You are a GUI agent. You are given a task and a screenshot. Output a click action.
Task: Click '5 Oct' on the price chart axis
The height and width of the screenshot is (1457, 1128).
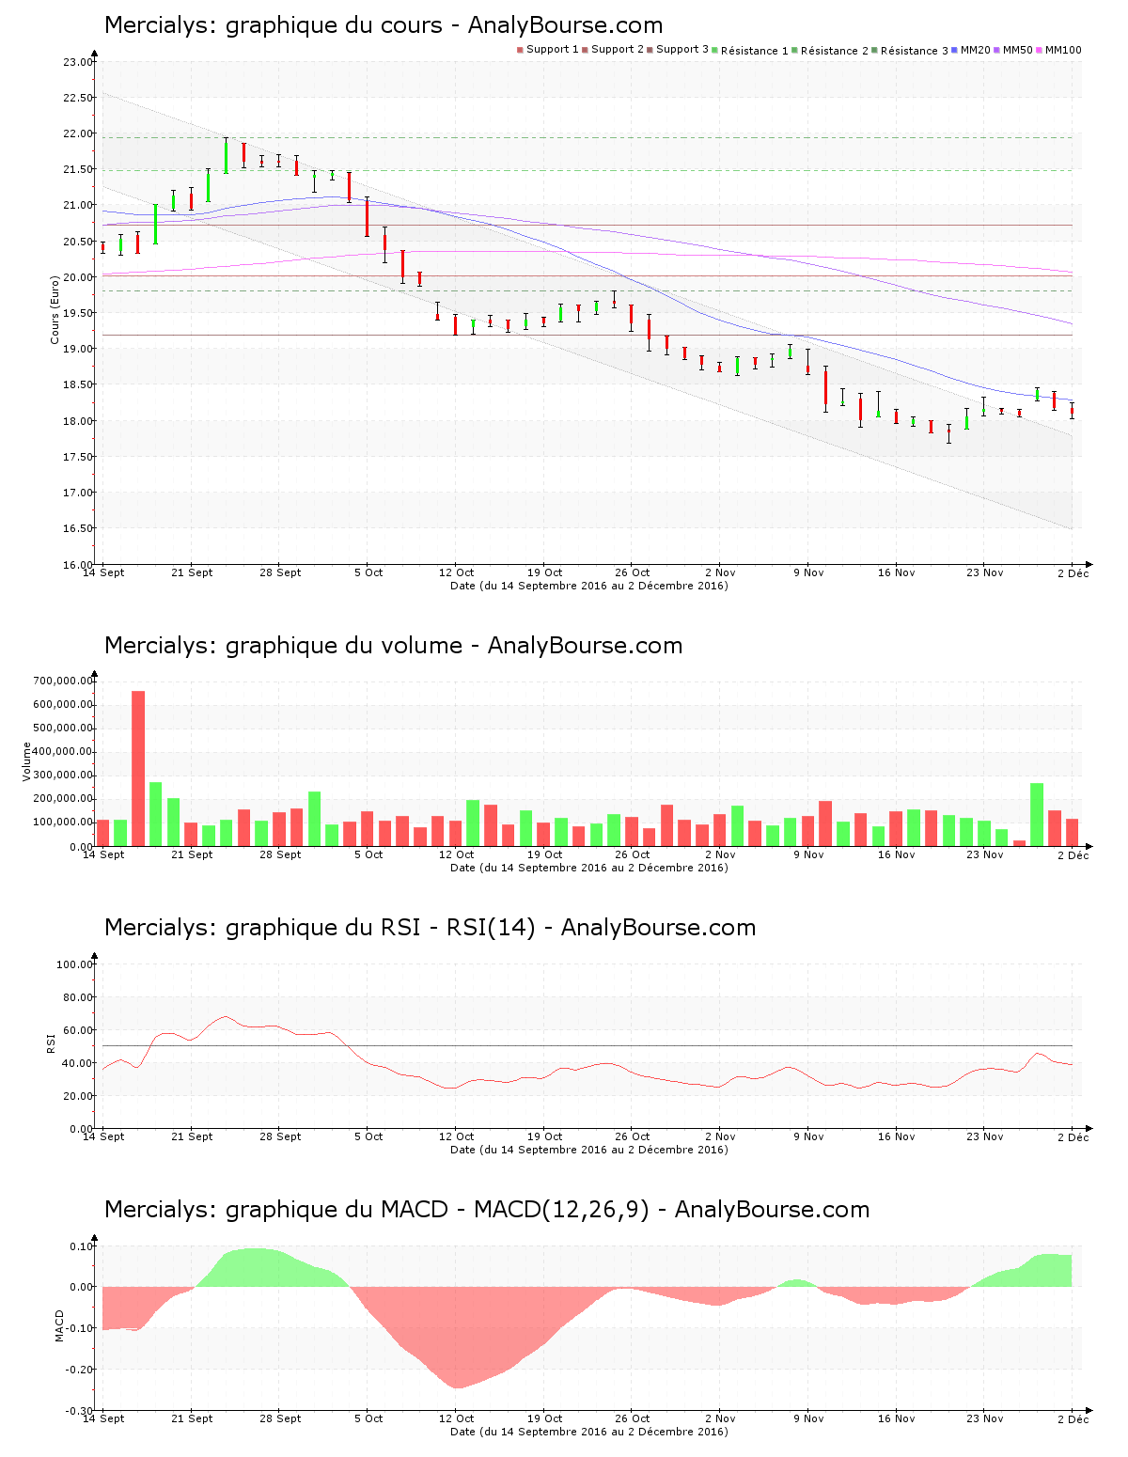point(368,572)
